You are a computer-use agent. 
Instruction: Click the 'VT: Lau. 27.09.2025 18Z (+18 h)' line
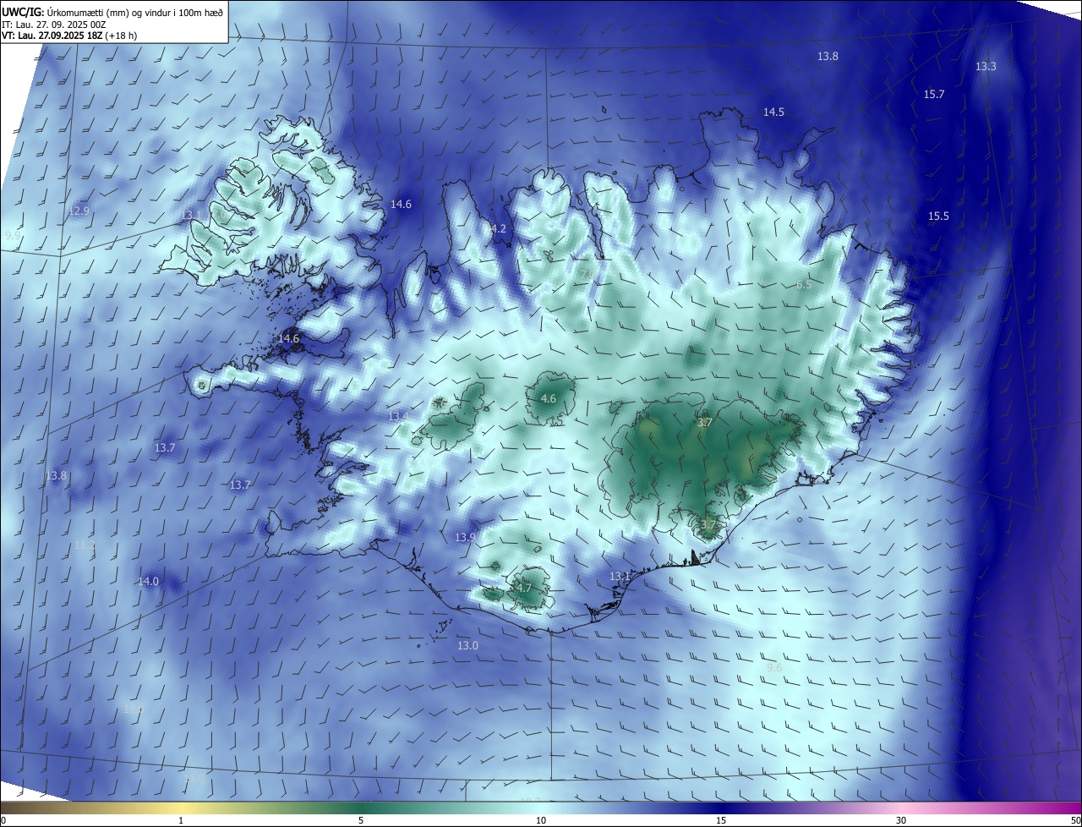[68, 36]
